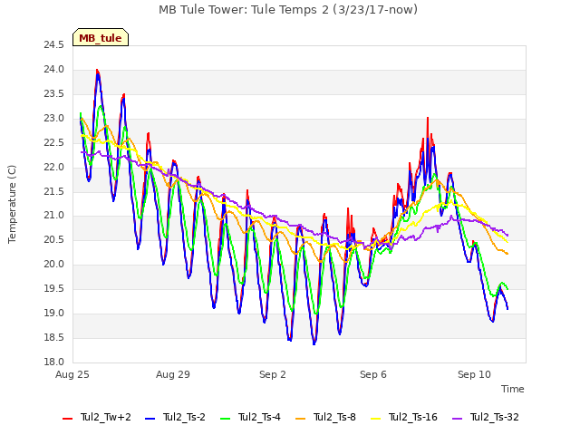Image resolution: width=580 pixels, height=435 pixels.
Task: Click the red Tul2_Tw+2 legend swatch
Action: point(67,419)
